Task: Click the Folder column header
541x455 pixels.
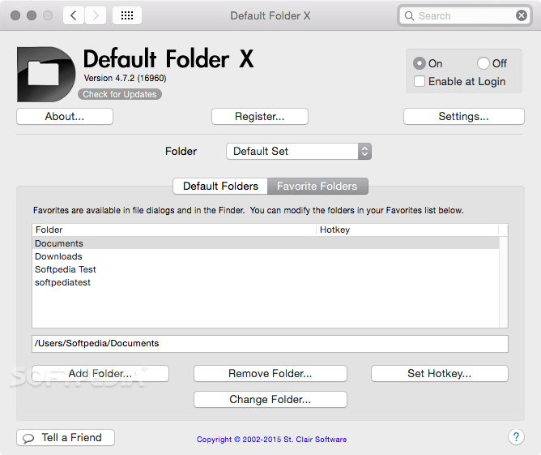Action: 174,230
